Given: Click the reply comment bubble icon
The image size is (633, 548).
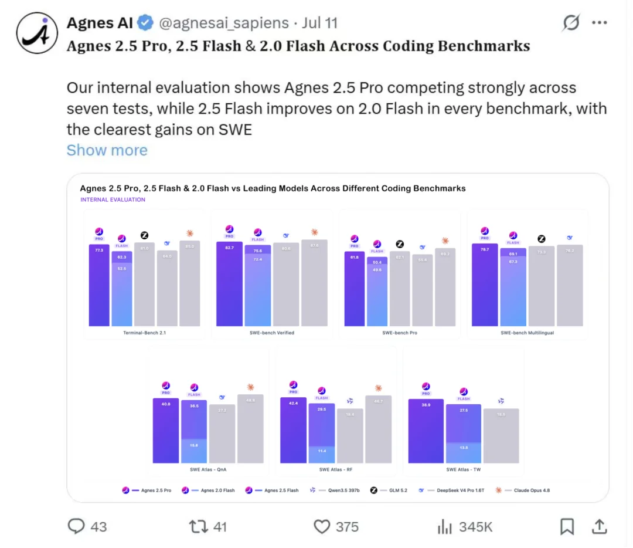Looking at the screenshot, I should pyautogui.click(x=76, y=526).
